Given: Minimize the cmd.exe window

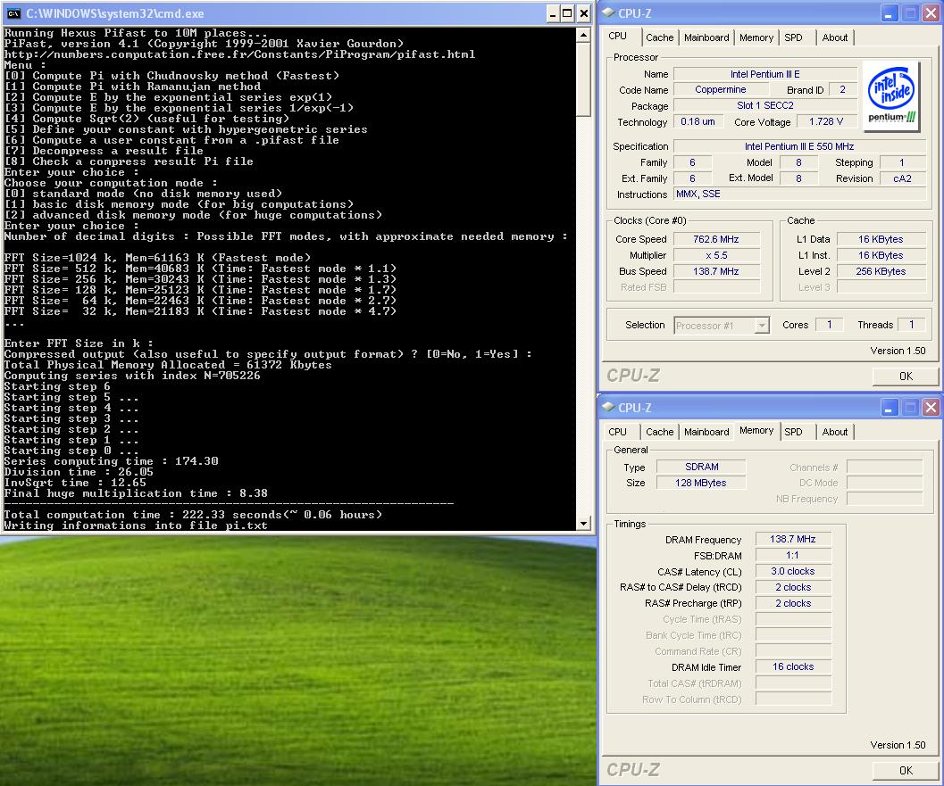Looking at the screenshot, I should 552,13.
